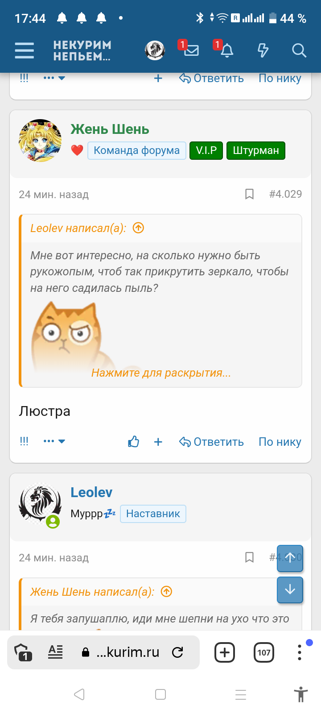The image size is (321, 714).
Task: Open the notifications bell icon
Action: (x=227, y=50)
